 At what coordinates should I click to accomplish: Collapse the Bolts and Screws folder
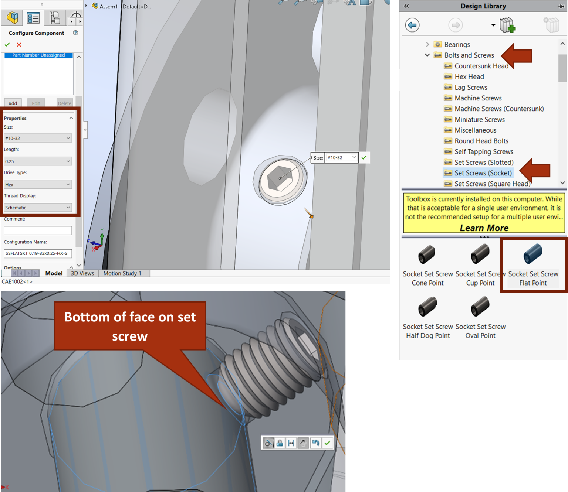point(428,55)
